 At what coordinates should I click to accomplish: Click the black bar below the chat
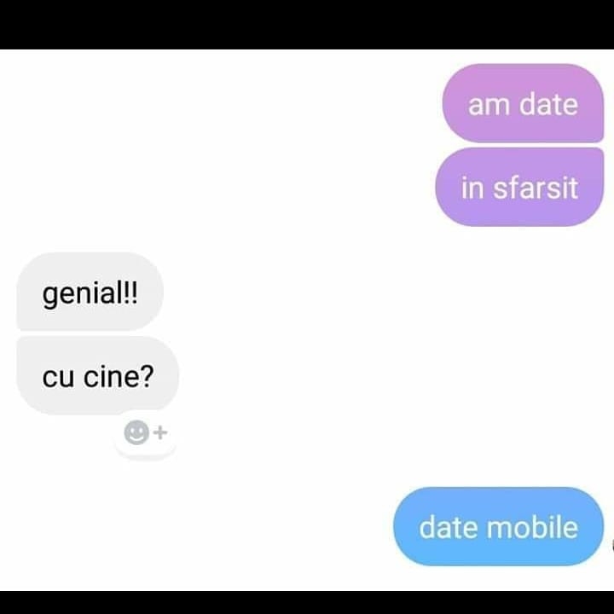tap(307, 602)
